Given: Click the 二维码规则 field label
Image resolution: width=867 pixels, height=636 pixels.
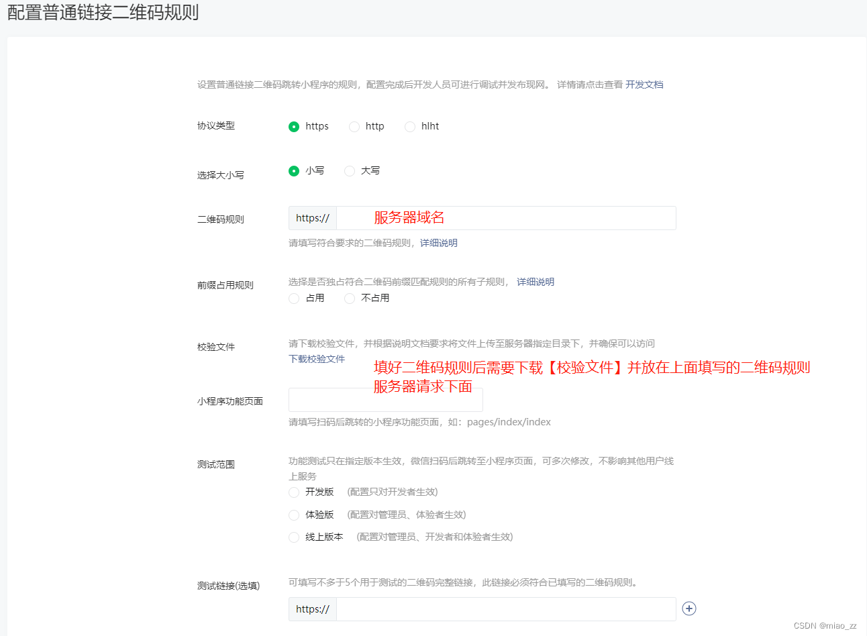Looking at the screenshot, I should coord(221,219).
